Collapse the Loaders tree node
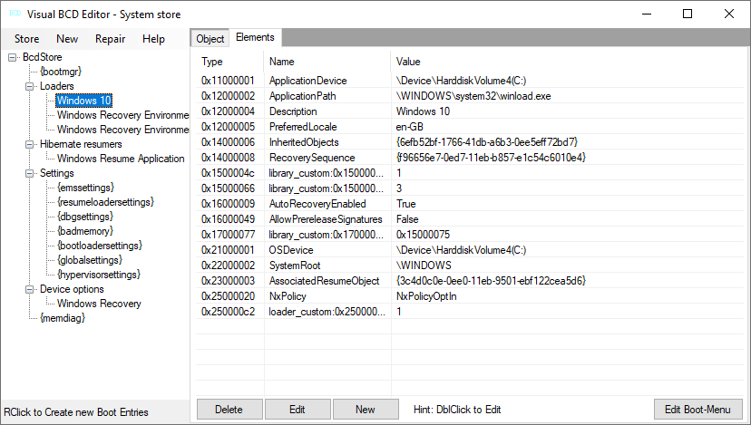751x425 pixels. click(x=30, y=87)
